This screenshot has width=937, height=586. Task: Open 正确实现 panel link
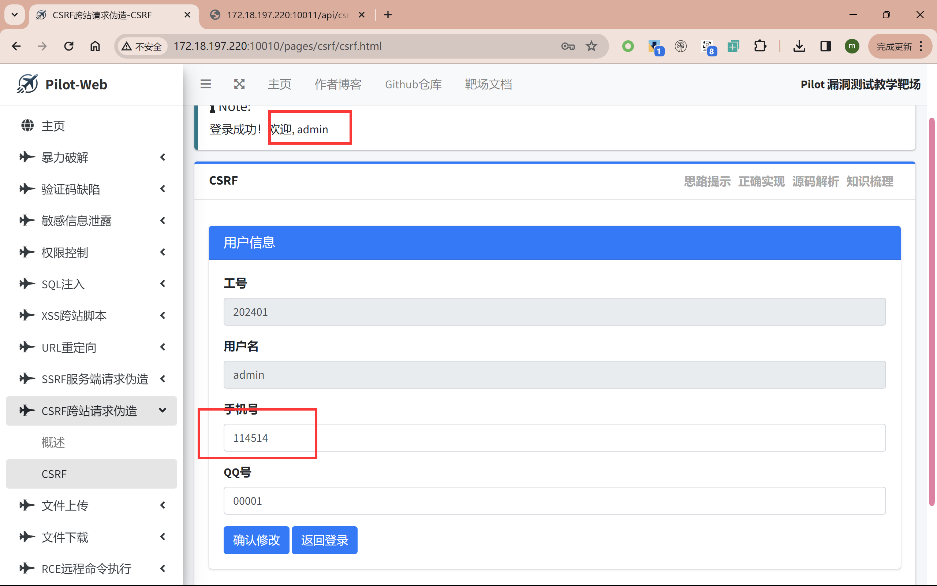click(x=761, y=181)
